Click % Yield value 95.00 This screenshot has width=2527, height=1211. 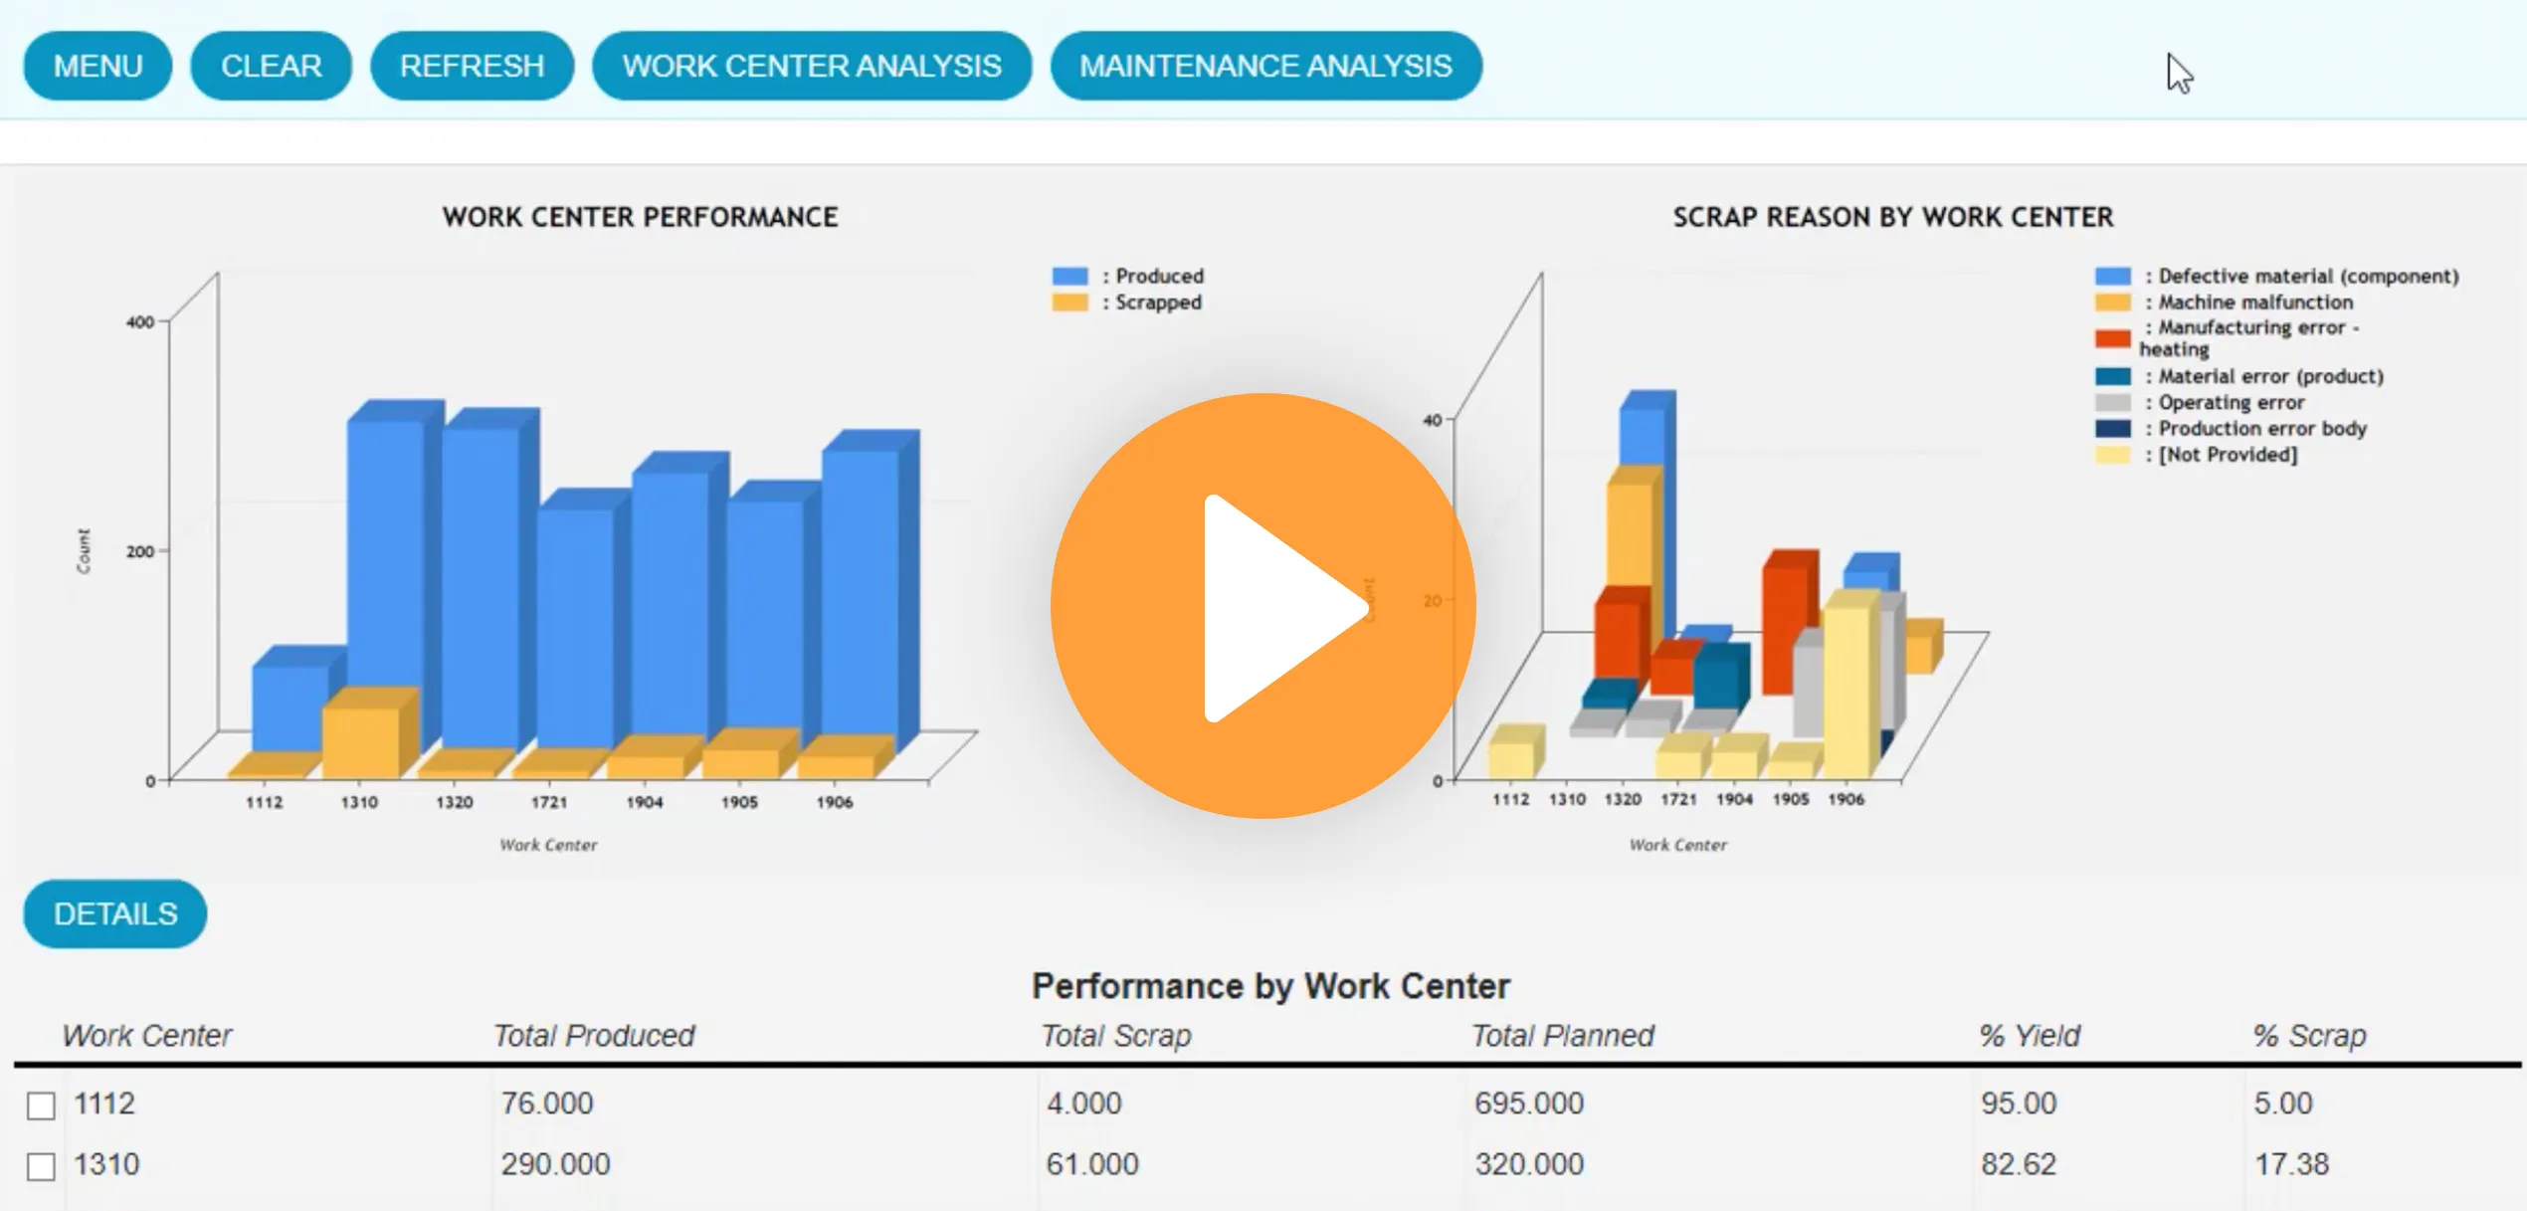click(x=2019, y=1103)
